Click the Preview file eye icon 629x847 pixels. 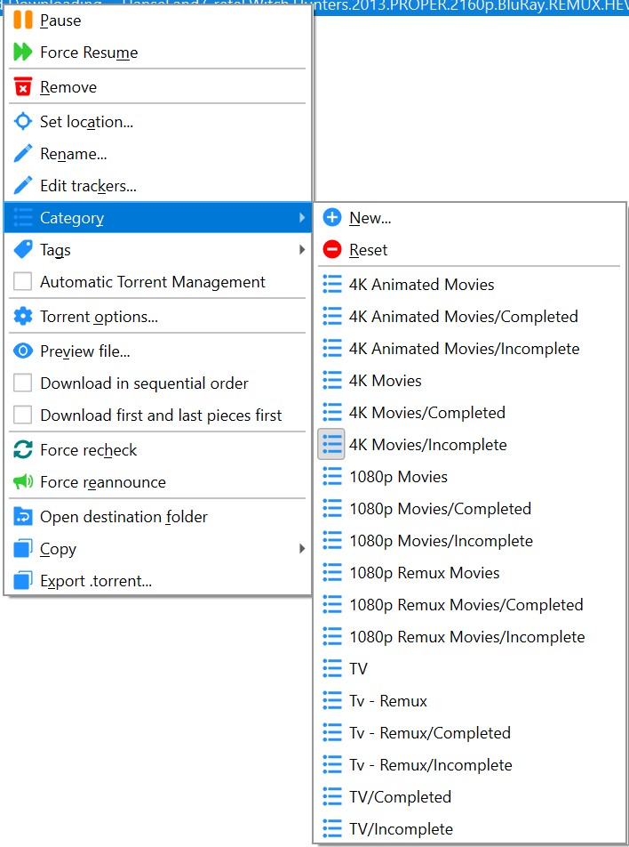pyautogui.click(x=22, y=351)
